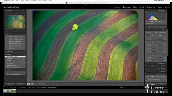Image resolution: width=172 pixels, height=96 pixels.
Task: Open the Metadata menu in menu bar
Action: click(34, 1)
